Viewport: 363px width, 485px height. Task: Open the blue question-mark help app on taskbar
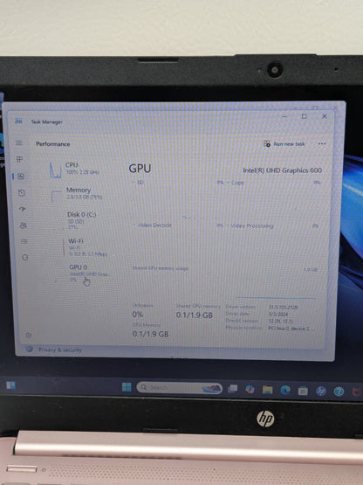pos(339,391)
